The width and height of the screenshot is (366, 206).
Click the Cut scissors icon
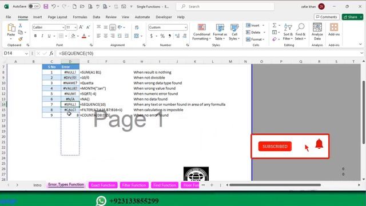(21, 25)
